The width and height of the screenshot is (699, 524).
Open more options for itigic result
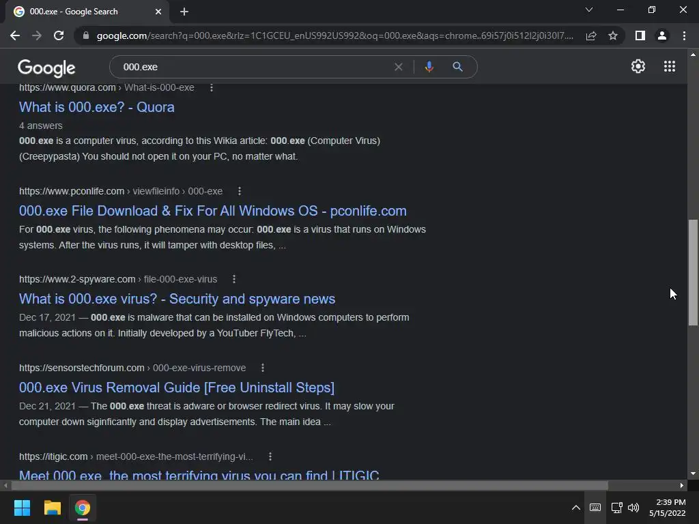coord(270,456)
